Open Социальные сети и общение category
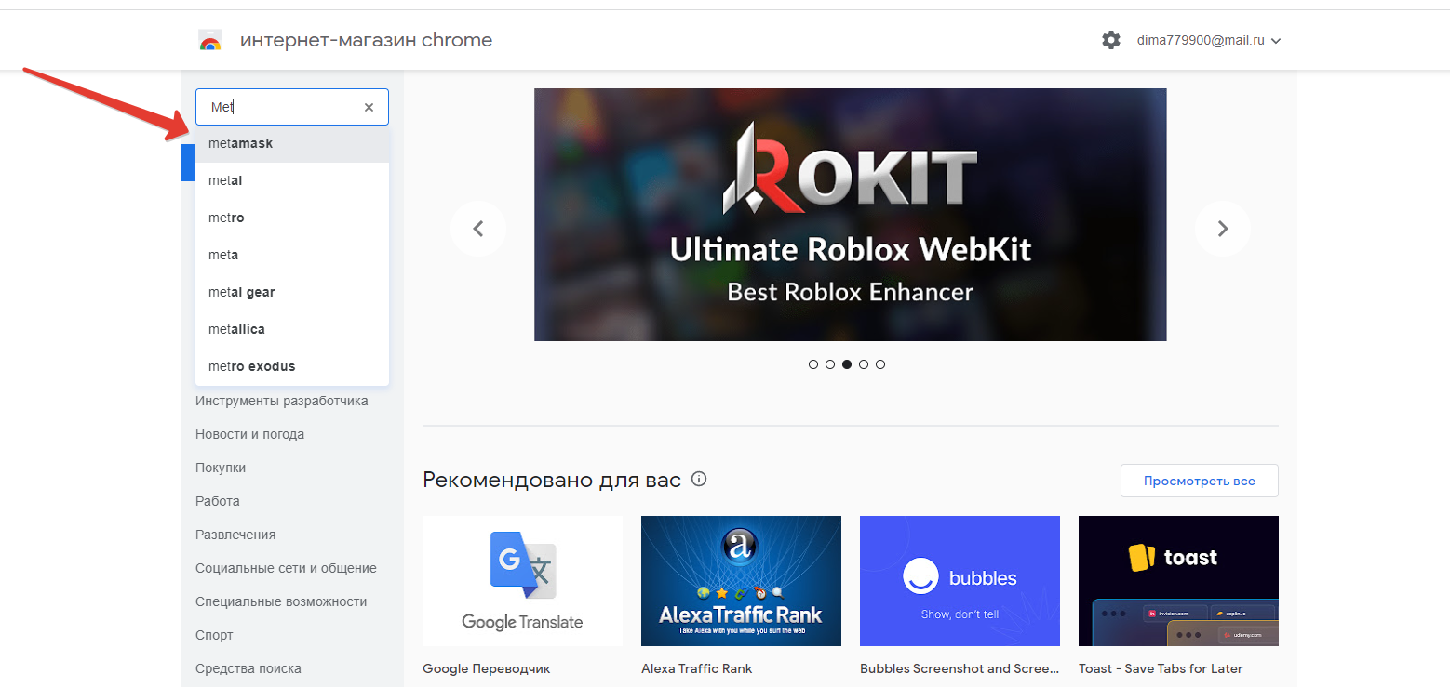The image size is (1450, 687). [x=286, y=568]
